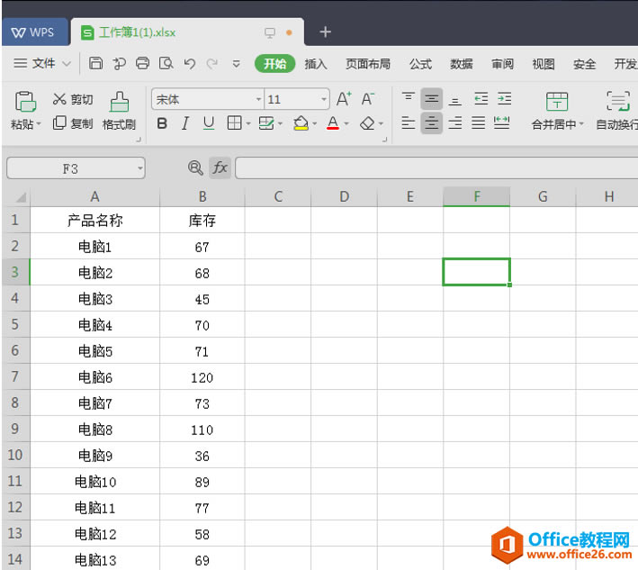The height and width of the screenshot is (570, 638).
Task: Click the Save icon in quick toolbar
Action: coord(95,63)
